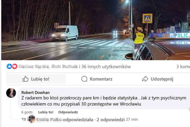Click the small reply arrow icon
The image size is (190, 127).
pyautogui.click(x=24, y=119)
